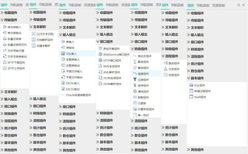248x154 pixels.
Task: Select the SQL组件 database icon
Action: [x=191, y=85]
